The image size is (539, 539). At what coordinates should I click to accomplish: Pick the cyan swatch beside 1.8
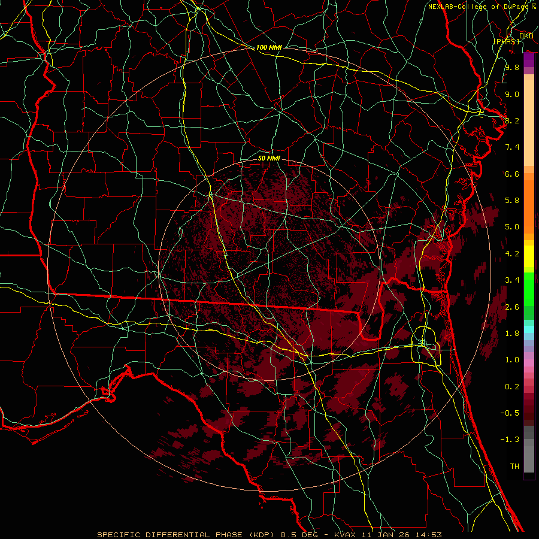coord(529,328)
